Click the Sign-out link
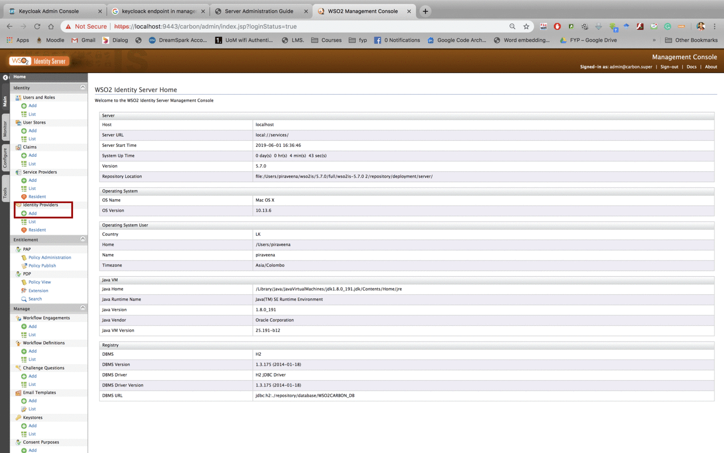 click(669, 66)
